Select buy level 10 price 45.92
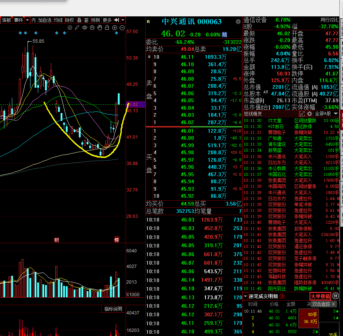 coord(187,196)
